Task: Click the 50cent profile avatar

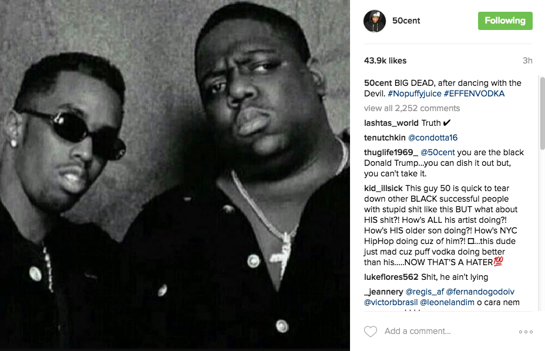Action: (x=374, y=21)
